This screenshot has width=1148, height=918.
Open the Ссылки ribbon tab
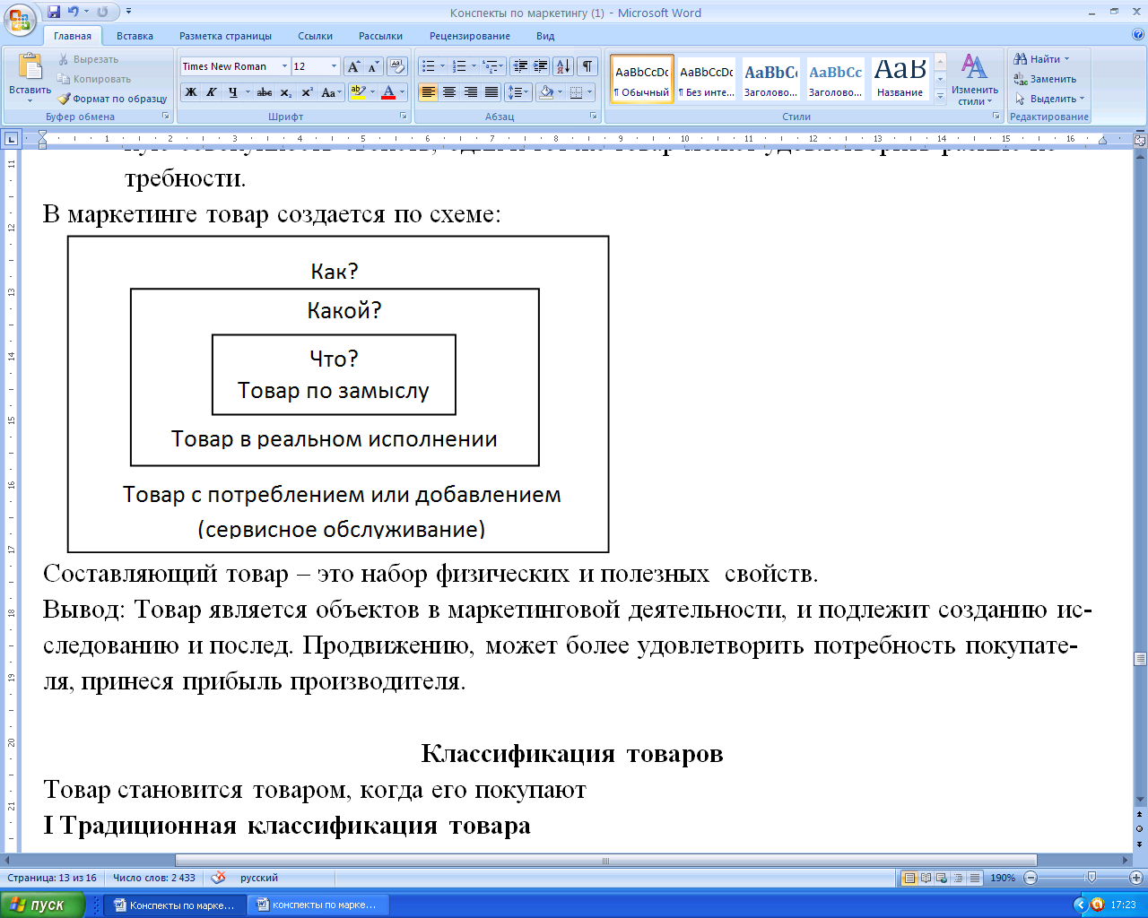pos(316,36)
